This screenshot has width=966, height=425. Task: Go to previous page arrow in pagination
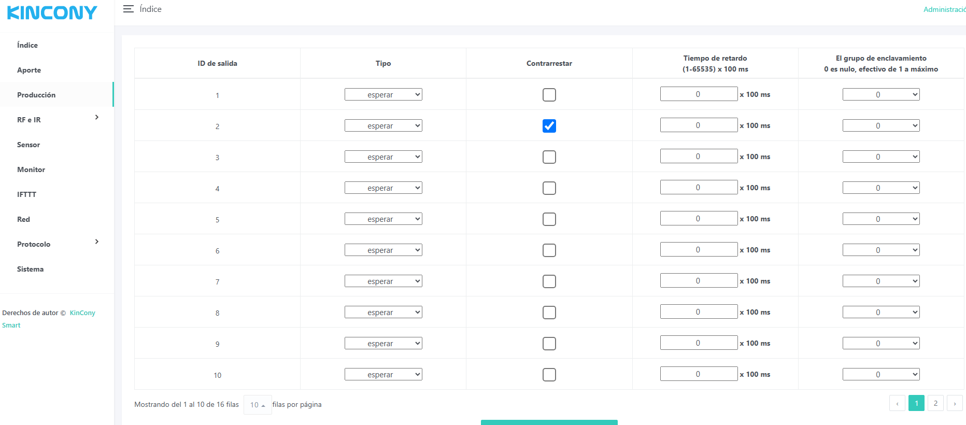(897, 403)
